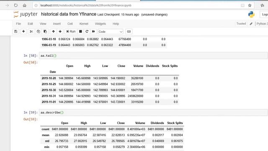The width and height of the screenshot is (268, 151).
Task: Click the pencil edit icon beside Trusted
Action: tap(251, 24)
